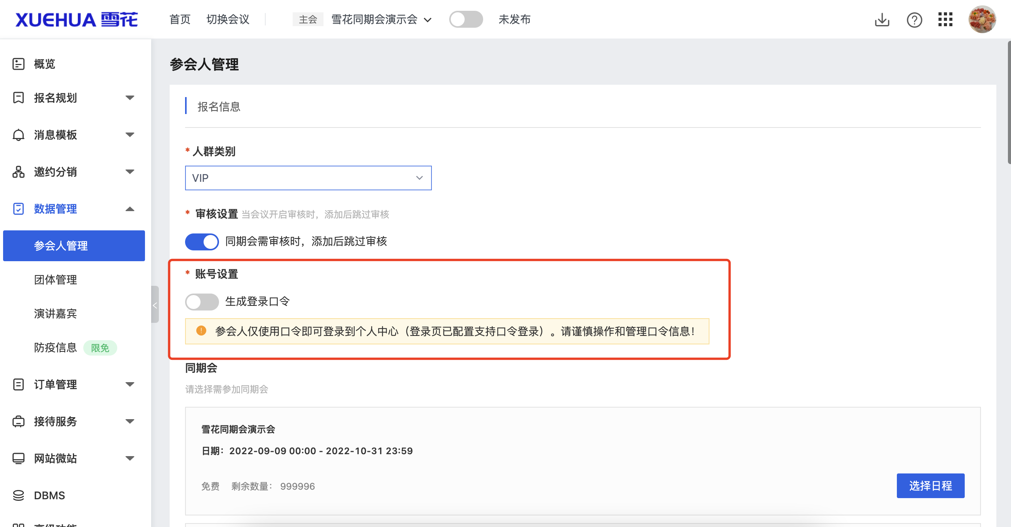Click the 免费 price label
The width and height of the screenshot is (1011, 527).
pyautogui.click(x=211, y=486)
